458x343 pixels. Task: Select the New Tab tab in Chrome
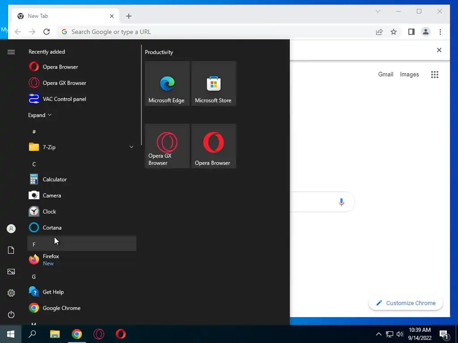(x=65, y=16)
